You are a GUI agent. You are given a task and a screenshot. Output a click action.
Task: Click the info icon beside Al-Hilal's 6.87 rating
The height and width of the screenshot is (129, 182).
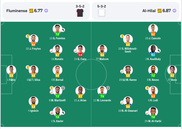[x=174, y=11]
